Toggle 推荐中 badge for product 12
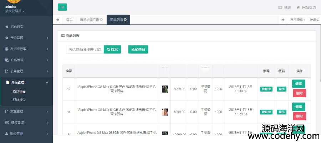Screen dimensions: 321x143 pyautogui.click(x=266, y=89)
